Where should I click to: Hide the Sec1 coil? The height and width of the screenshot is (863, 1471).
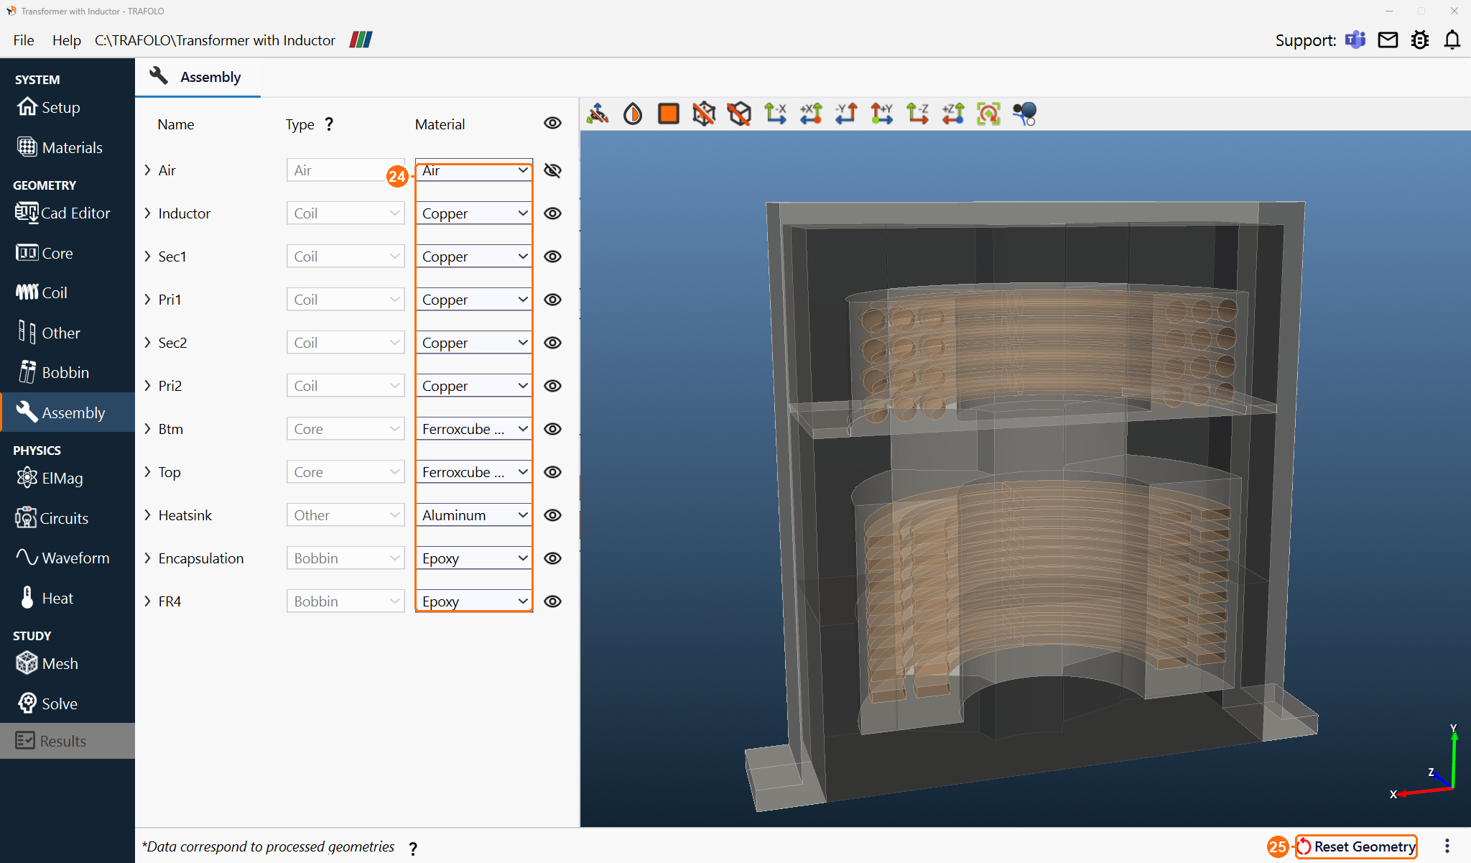(552, 257)
